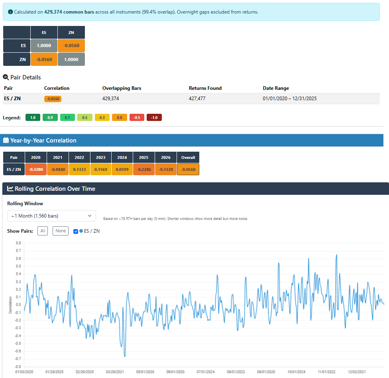Select the dark red -1.0 legend swatch
The width and height of the screenshot is (389, 378).
pyautogui.click(x=154, y=118)
